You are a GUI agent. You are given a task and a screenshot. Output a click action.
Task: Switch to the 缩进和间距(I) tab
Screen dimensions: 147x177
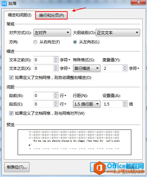click(20, 15)
